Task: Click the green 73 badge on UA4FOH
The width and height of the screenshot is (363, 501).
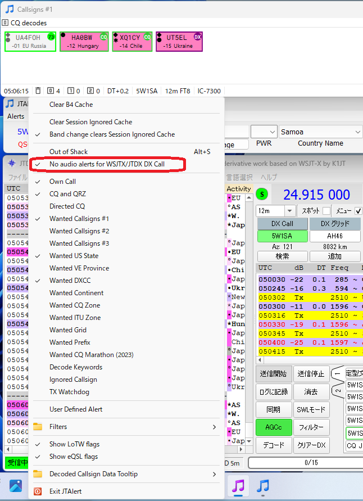Action: coord(51,37)
